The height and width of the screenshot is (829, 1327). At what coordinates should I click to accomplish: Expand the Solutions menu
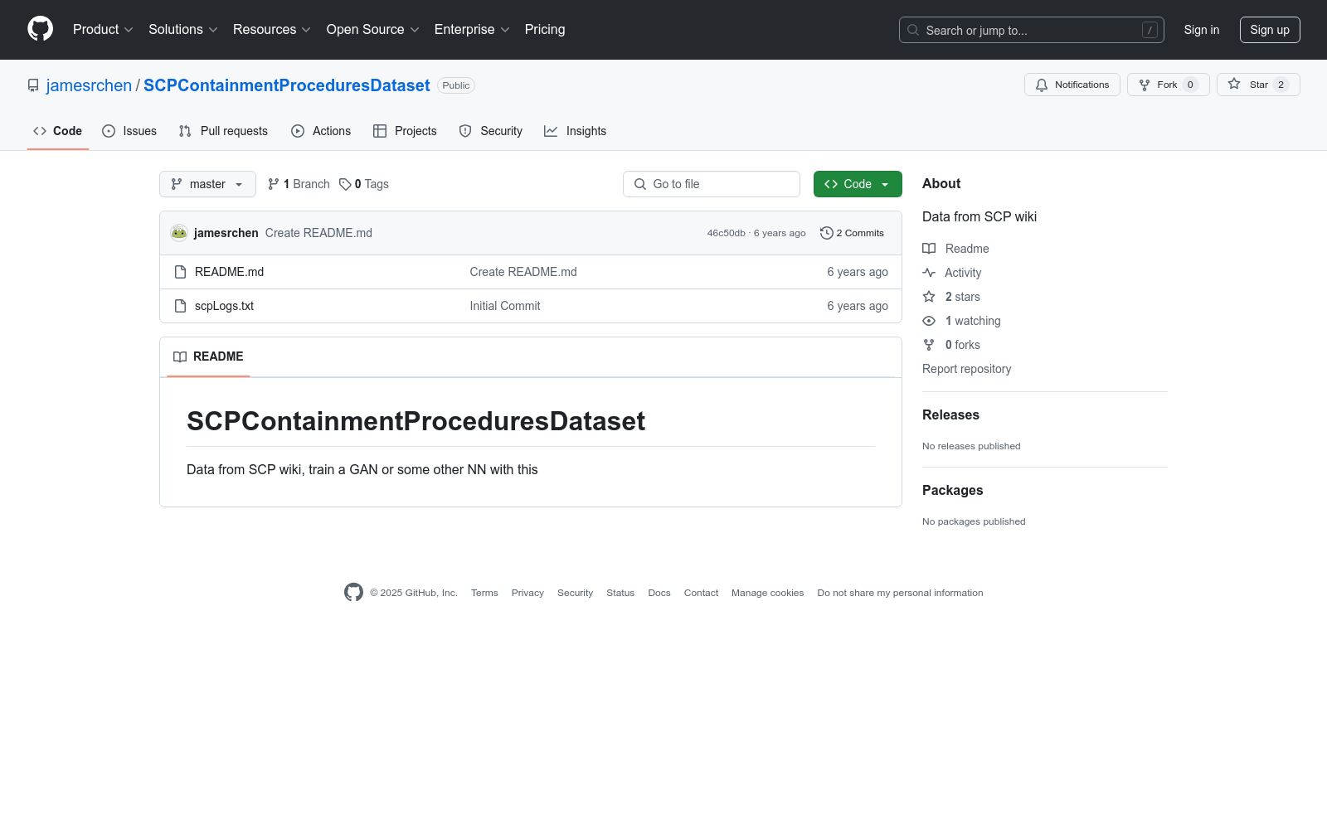pyautogui.click(x=183, y=30)
